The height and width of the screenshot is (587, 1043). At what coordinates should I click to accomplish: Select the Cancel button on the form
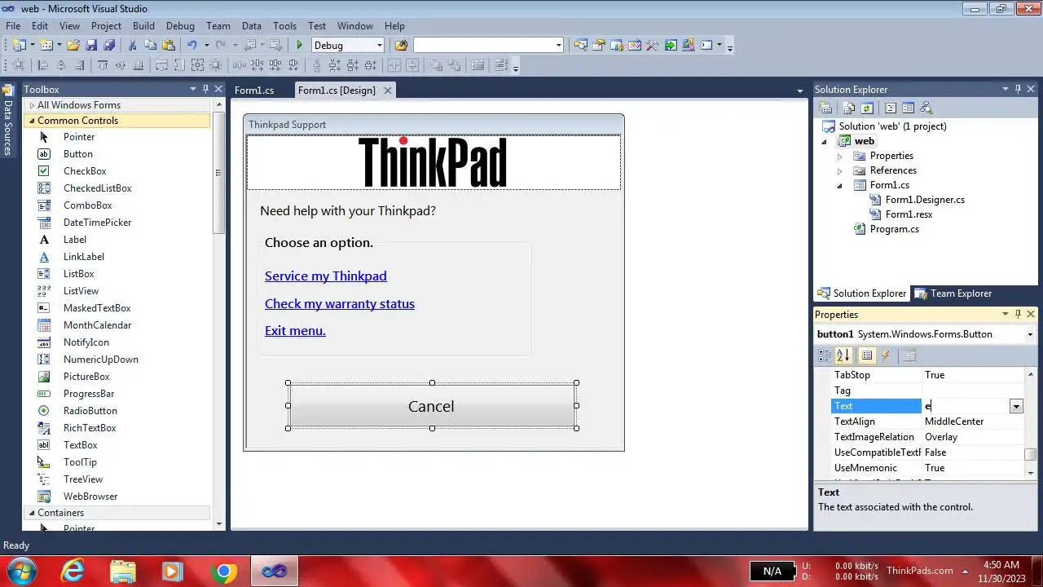431,406
